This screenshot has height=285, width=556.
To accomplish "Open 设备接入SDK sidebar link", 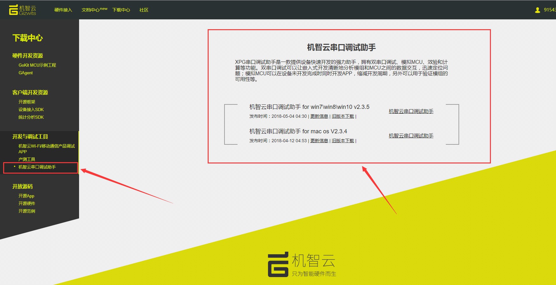I will (x=31, y=109).
